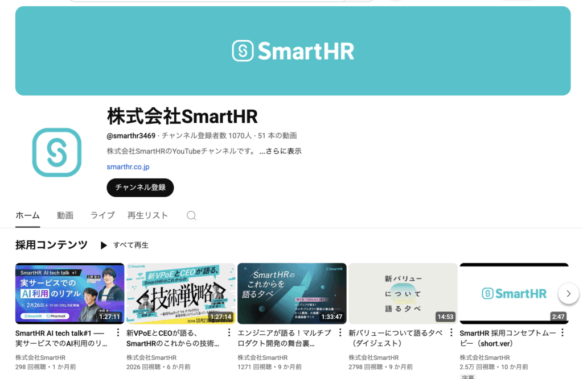
Task: Click the play triangle beside すべて再生
Action: (104, 245)
